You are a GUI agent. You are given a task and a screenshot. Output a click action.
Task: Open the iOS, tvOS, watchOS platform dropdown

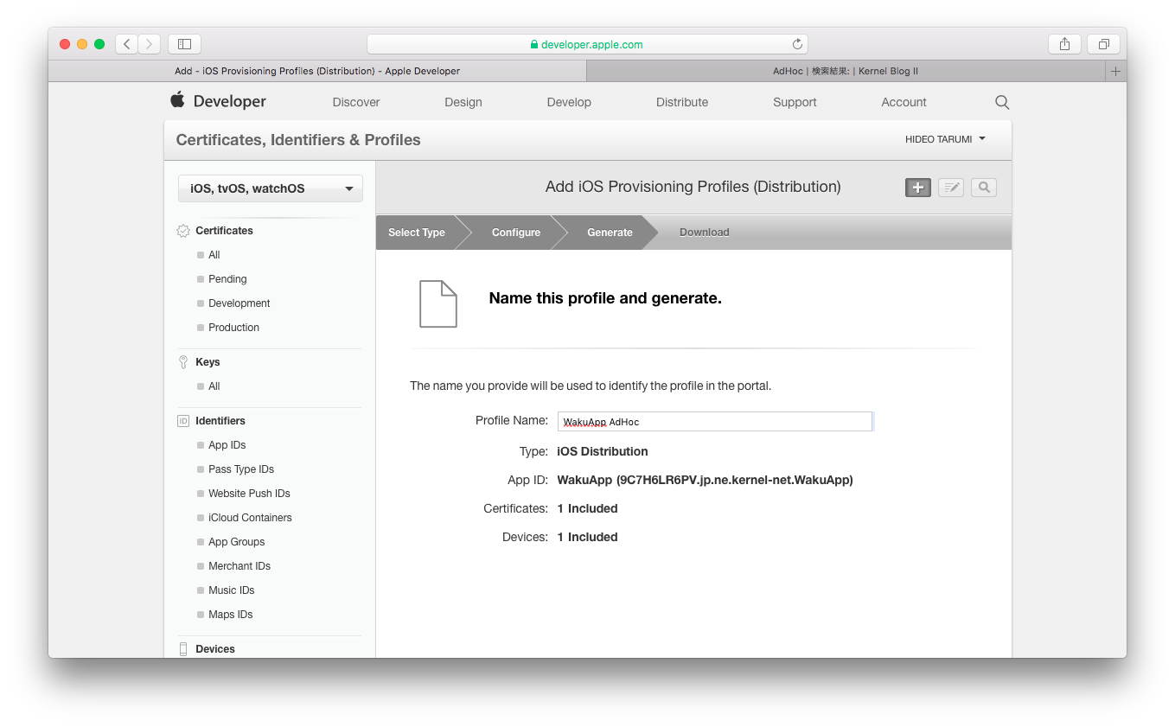tap(270, 188)
